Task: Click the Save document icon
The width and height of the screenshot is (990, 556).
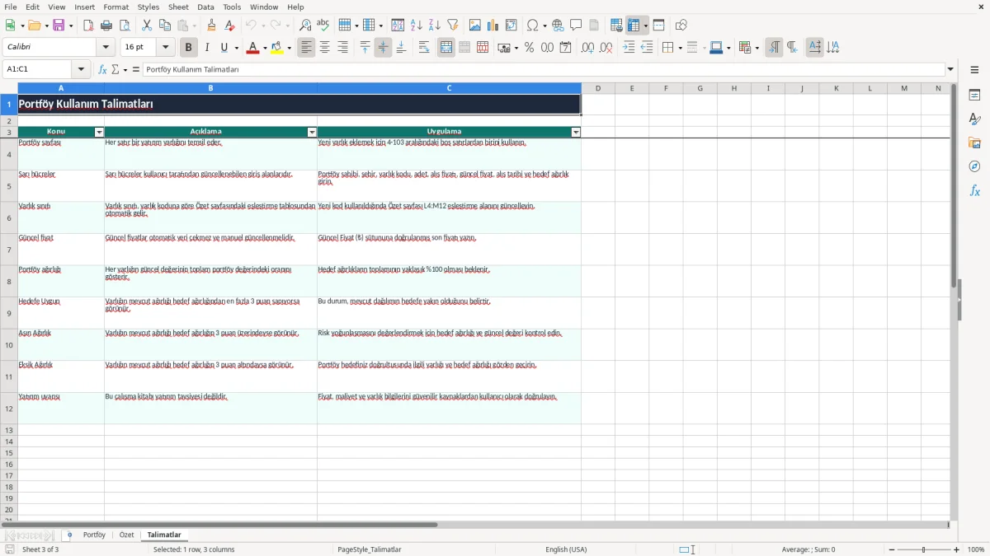Action: tap(59, 26)
